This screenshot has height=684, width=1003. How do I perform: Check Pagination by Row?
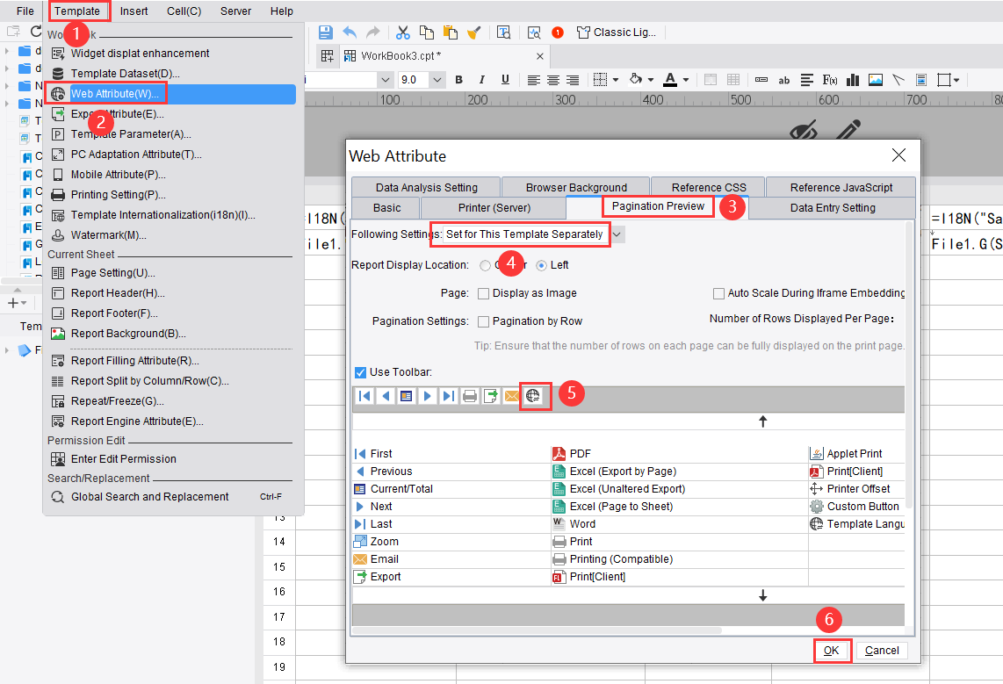coord(484,320)
